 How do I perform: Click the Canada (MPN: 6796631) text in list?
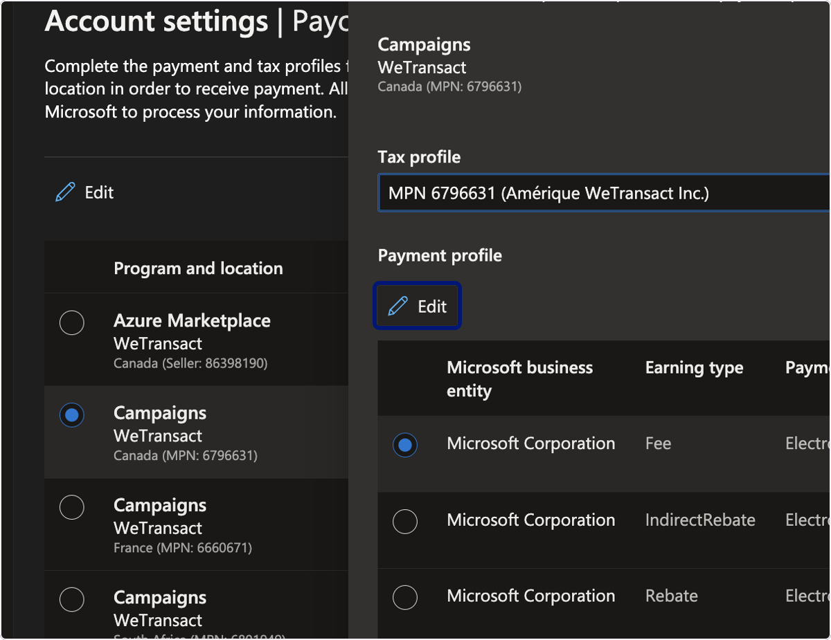(185, 456)
